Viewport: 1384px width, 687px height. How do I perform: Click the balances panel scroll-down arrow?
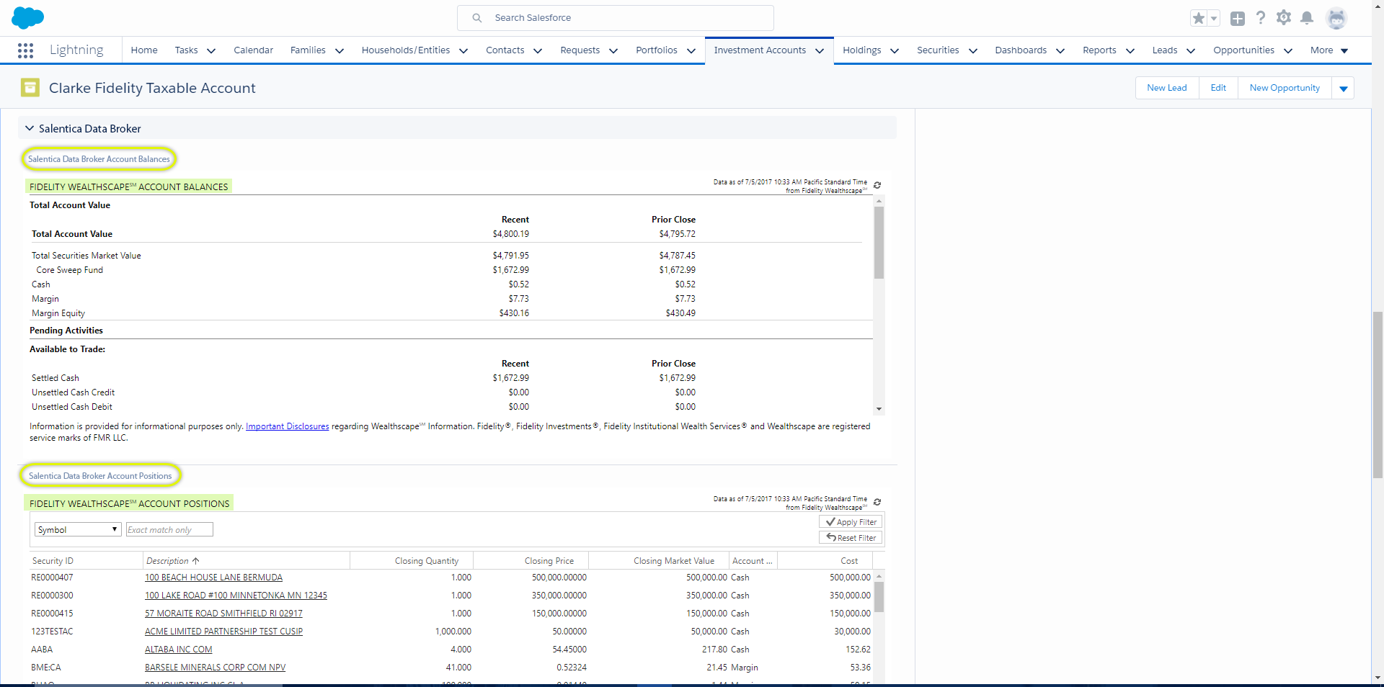(879, 409)
